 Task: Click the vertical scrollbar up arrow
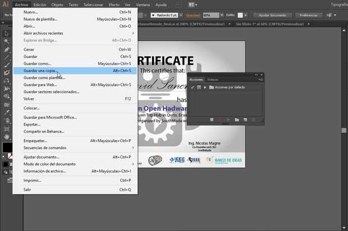pos(344,30)
